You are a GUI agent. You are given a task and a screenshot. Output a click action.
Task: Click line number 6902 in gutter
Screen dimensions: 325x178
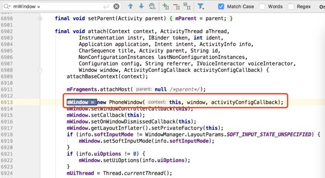pyautogui.click(x=7, y=32)
